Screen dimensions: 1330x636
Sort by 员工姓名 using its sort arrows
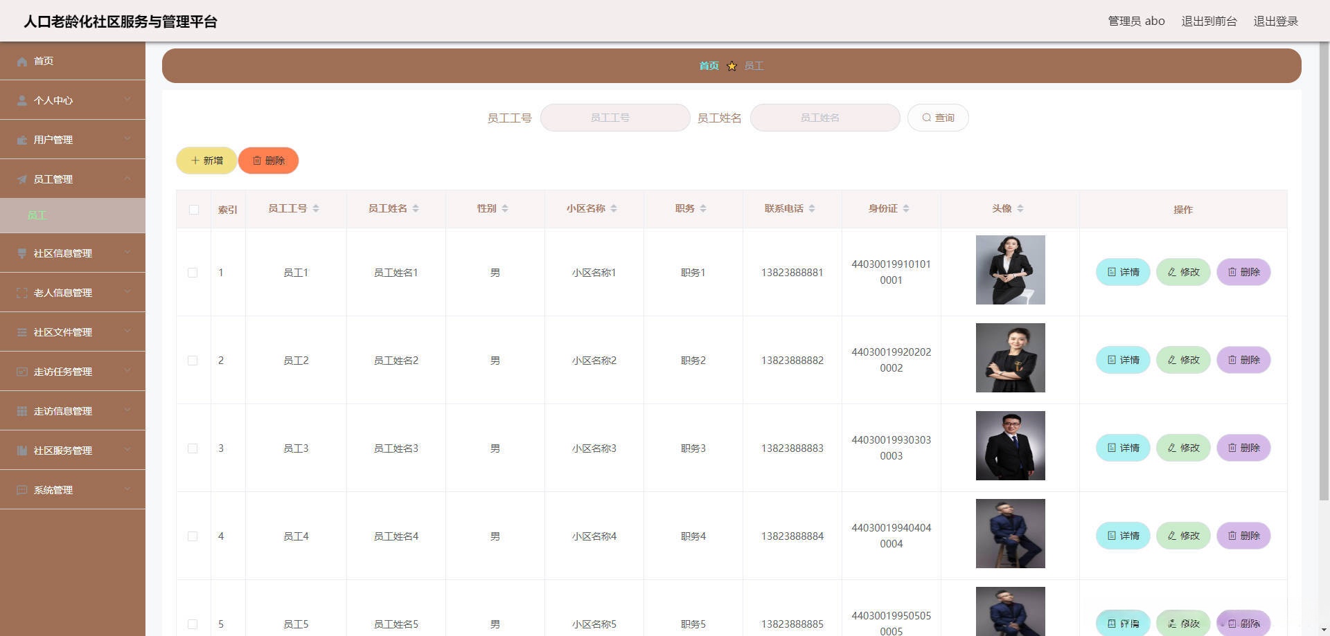click(416, 209)
